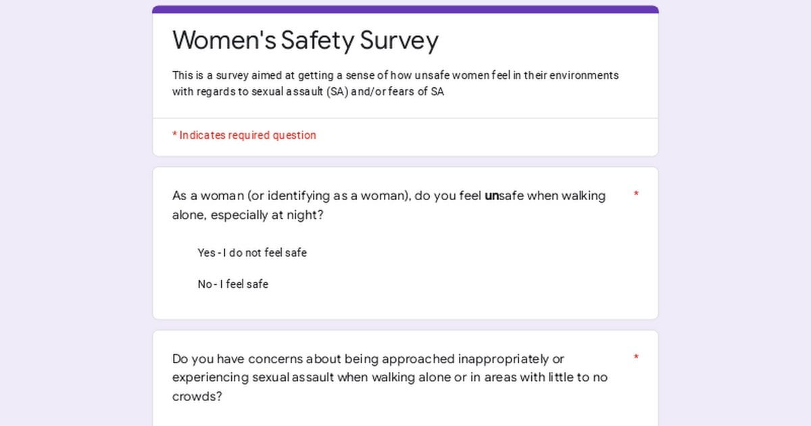Click the bold "un" in the word unsafe
The image size is (811, 426).
(x=491, y=196)
